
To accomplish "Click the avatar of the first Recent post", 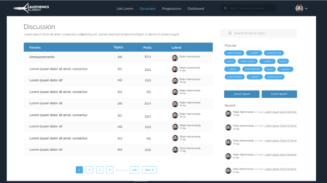I will 228,113.
